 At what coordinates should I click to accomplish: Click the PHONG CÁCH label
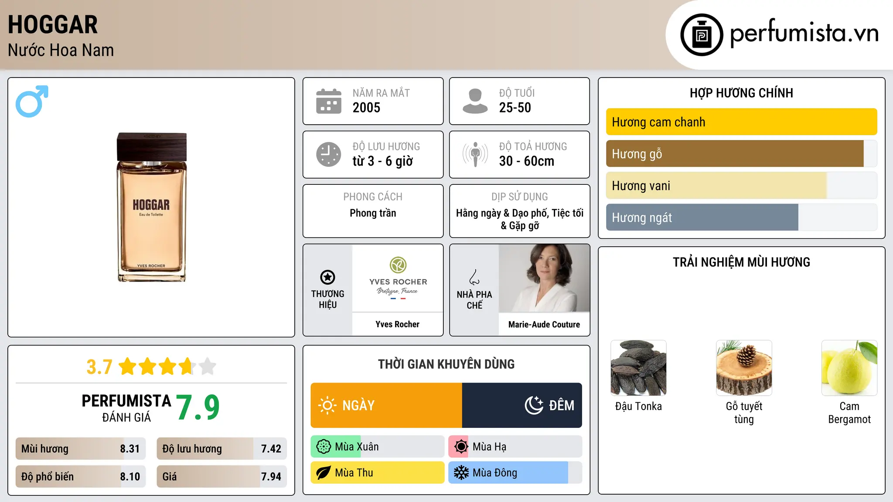pos(373,197)
